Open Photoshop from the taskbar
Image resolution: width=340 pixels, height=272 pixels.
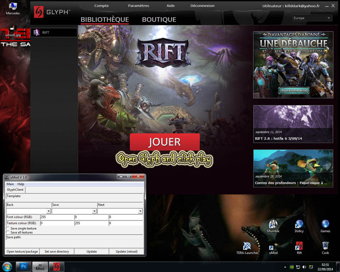(x=23, y=267)
